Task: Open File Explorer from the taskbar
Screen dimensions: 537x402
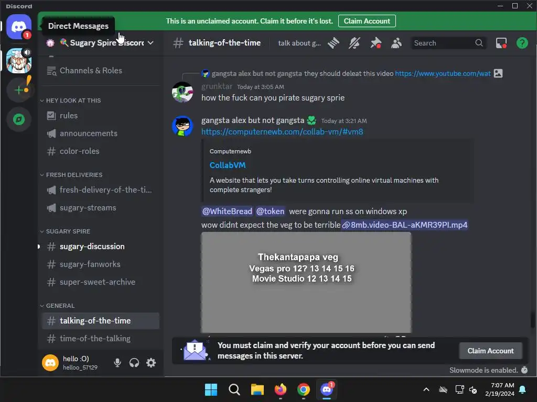Action: pyautogui.click(x=257, y=389)
